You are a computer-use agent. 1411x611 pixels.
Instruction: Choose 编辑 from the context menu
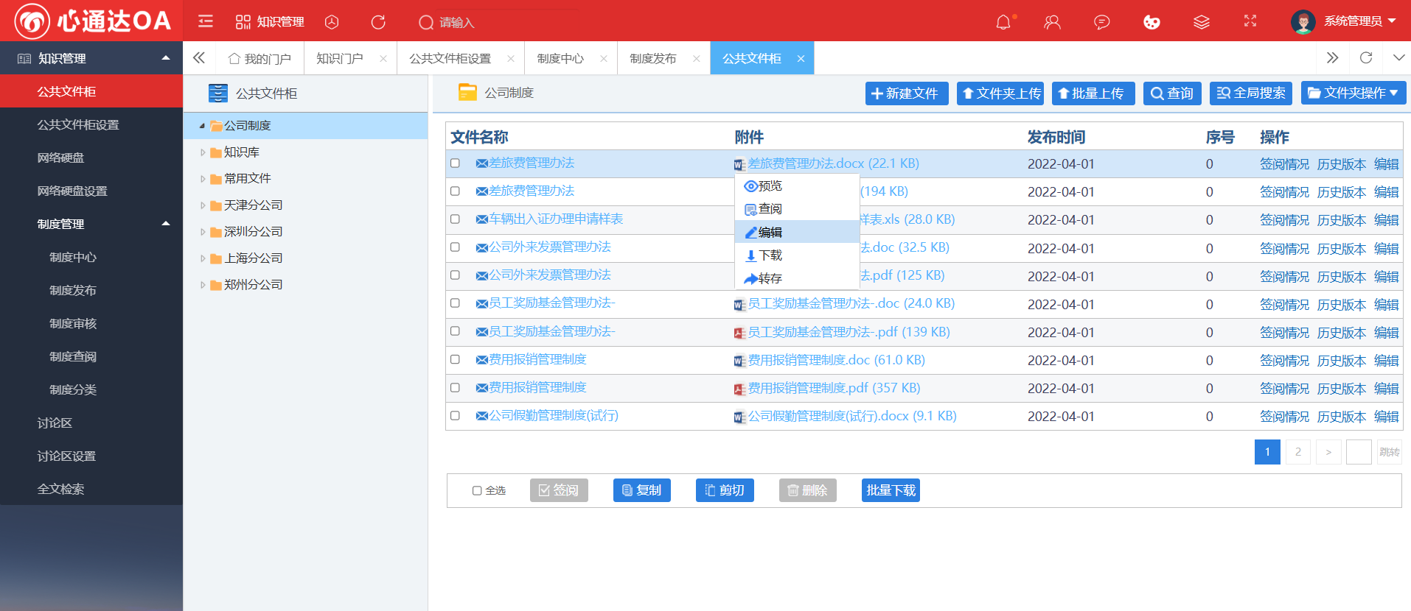point(797,232)
